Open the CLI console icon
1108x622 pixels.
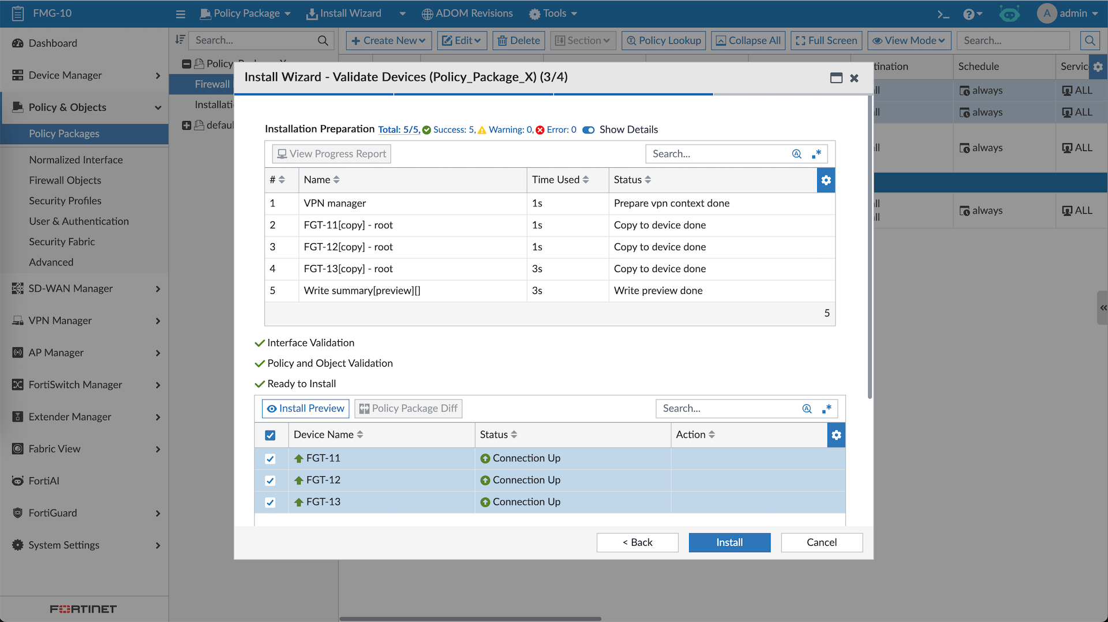click(x=943, y=14)
